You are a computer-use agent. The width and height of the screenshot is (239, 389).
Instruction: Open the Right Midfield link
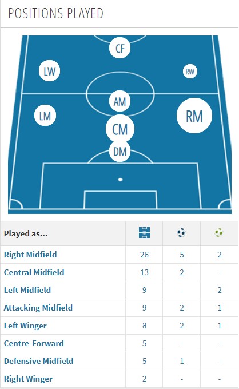click(x=30, y=255)
